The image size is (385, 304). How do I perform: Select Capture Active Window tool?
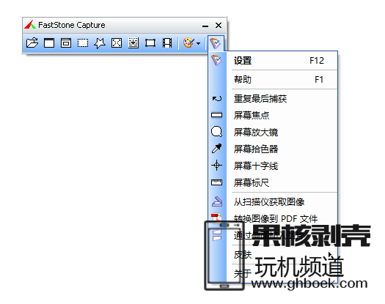pos(49,43)
